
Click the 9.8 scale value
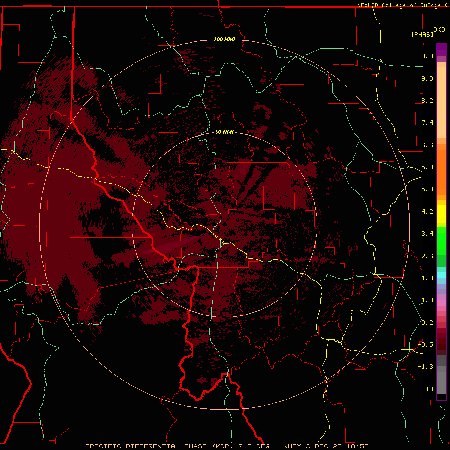pyautogui.click(x=427, y=56)
